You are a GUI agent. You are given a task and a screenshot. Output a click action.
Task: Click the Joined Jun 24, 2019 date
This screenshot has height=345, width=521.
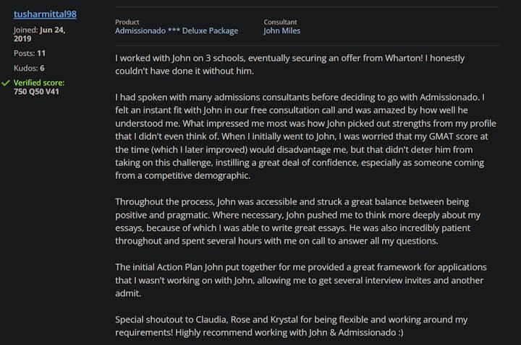(x=39, y=34)
